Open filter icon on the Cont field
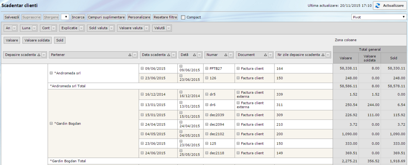The height and width of the screenshot is (165, 408). point(54,28)
